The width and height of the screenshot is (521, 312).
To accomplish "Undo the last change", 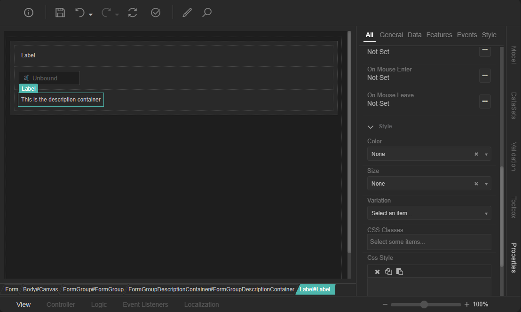I will [x=80, y=13].
